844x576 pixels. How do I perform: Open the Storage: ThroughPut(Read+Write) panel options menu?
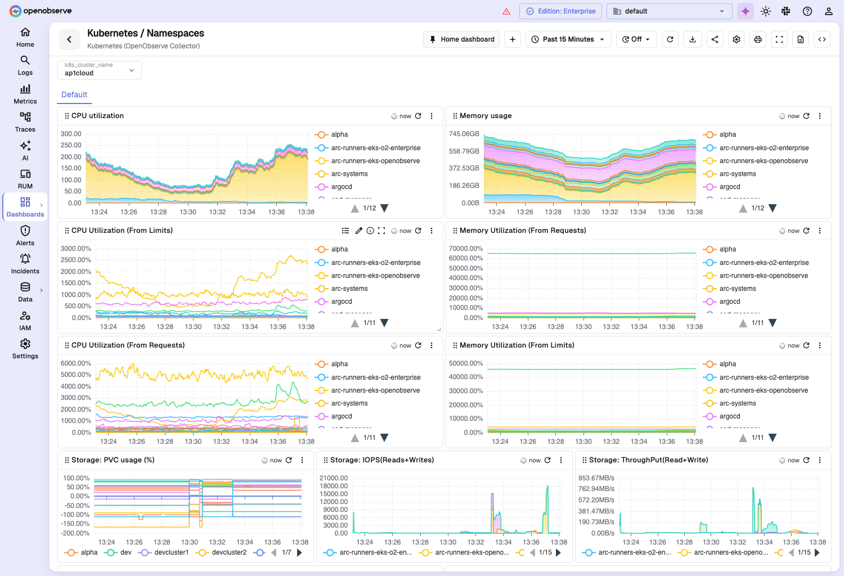pos(820,460)
